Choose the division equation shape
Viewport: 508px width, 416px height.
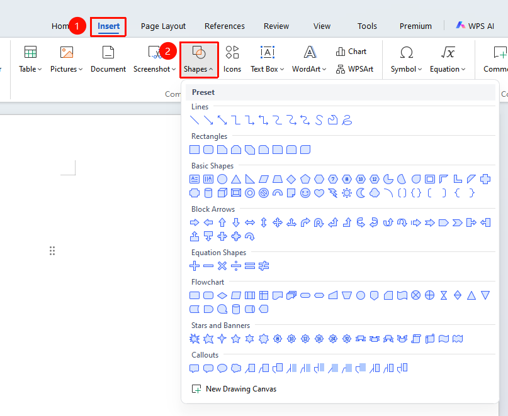tap(236, 266)
